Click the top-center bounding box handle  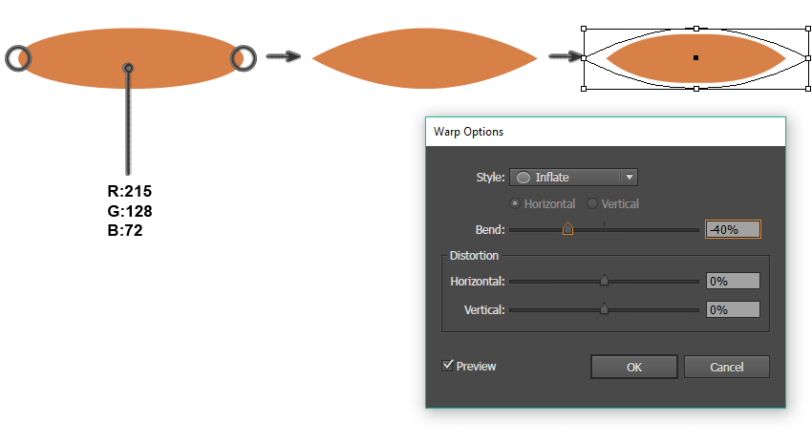[696, 29]
